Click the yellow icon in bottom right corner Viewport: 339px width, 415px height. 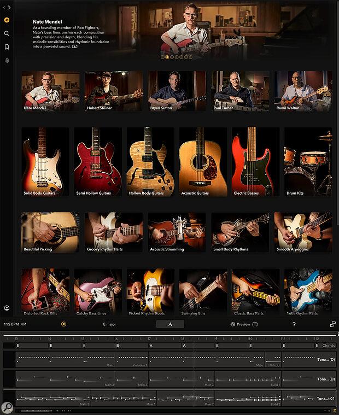pos(335,411)
